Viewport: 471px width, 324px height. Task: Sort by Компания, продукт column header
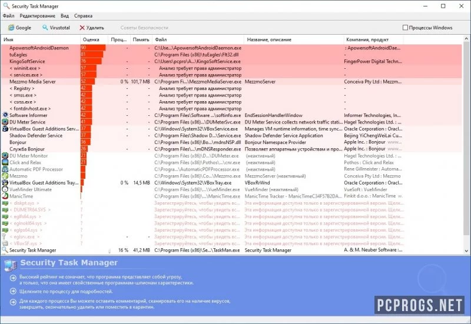373,39
